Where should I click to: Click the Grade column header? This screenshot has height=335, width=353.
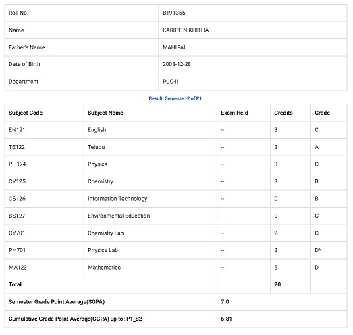tap(322, 113)
